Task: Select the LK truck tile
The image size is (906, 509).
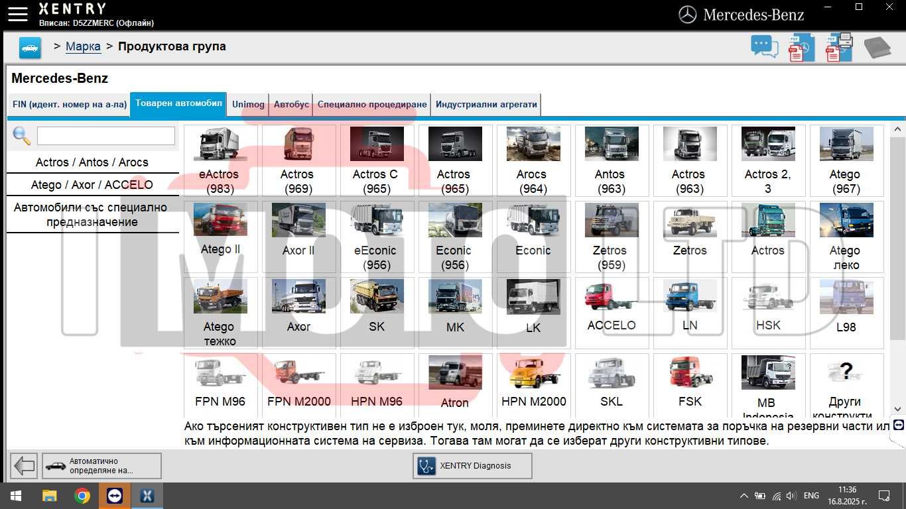Action: [x=533, y=313]
